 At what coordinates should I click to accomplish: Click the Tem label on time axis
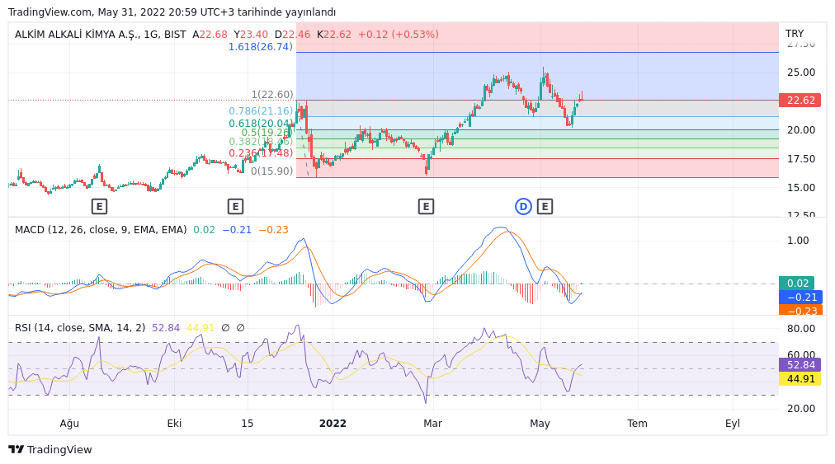pos(637,424)
